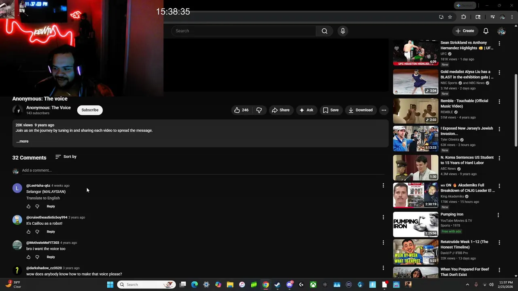Open the King Akademiks channel name
The width and height of the screenshot is (518, 291).
[452, 196]
